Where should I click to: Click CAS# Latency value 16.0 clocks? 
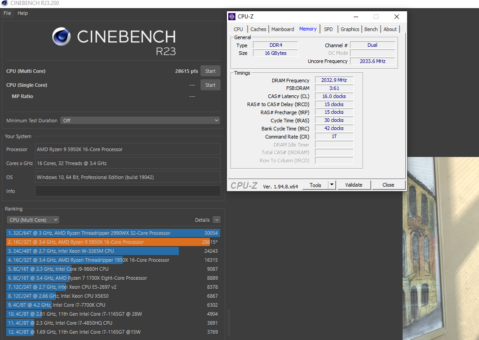[334, 96]
